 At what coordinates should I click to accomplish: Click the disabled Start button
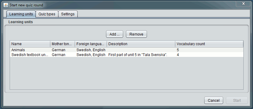pyautogui.click(x=237, y=101)
